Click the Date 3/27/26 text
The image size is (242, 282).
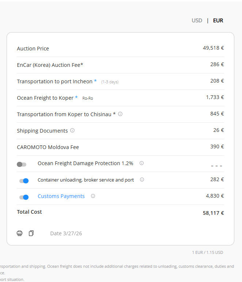tap(66, 233)
